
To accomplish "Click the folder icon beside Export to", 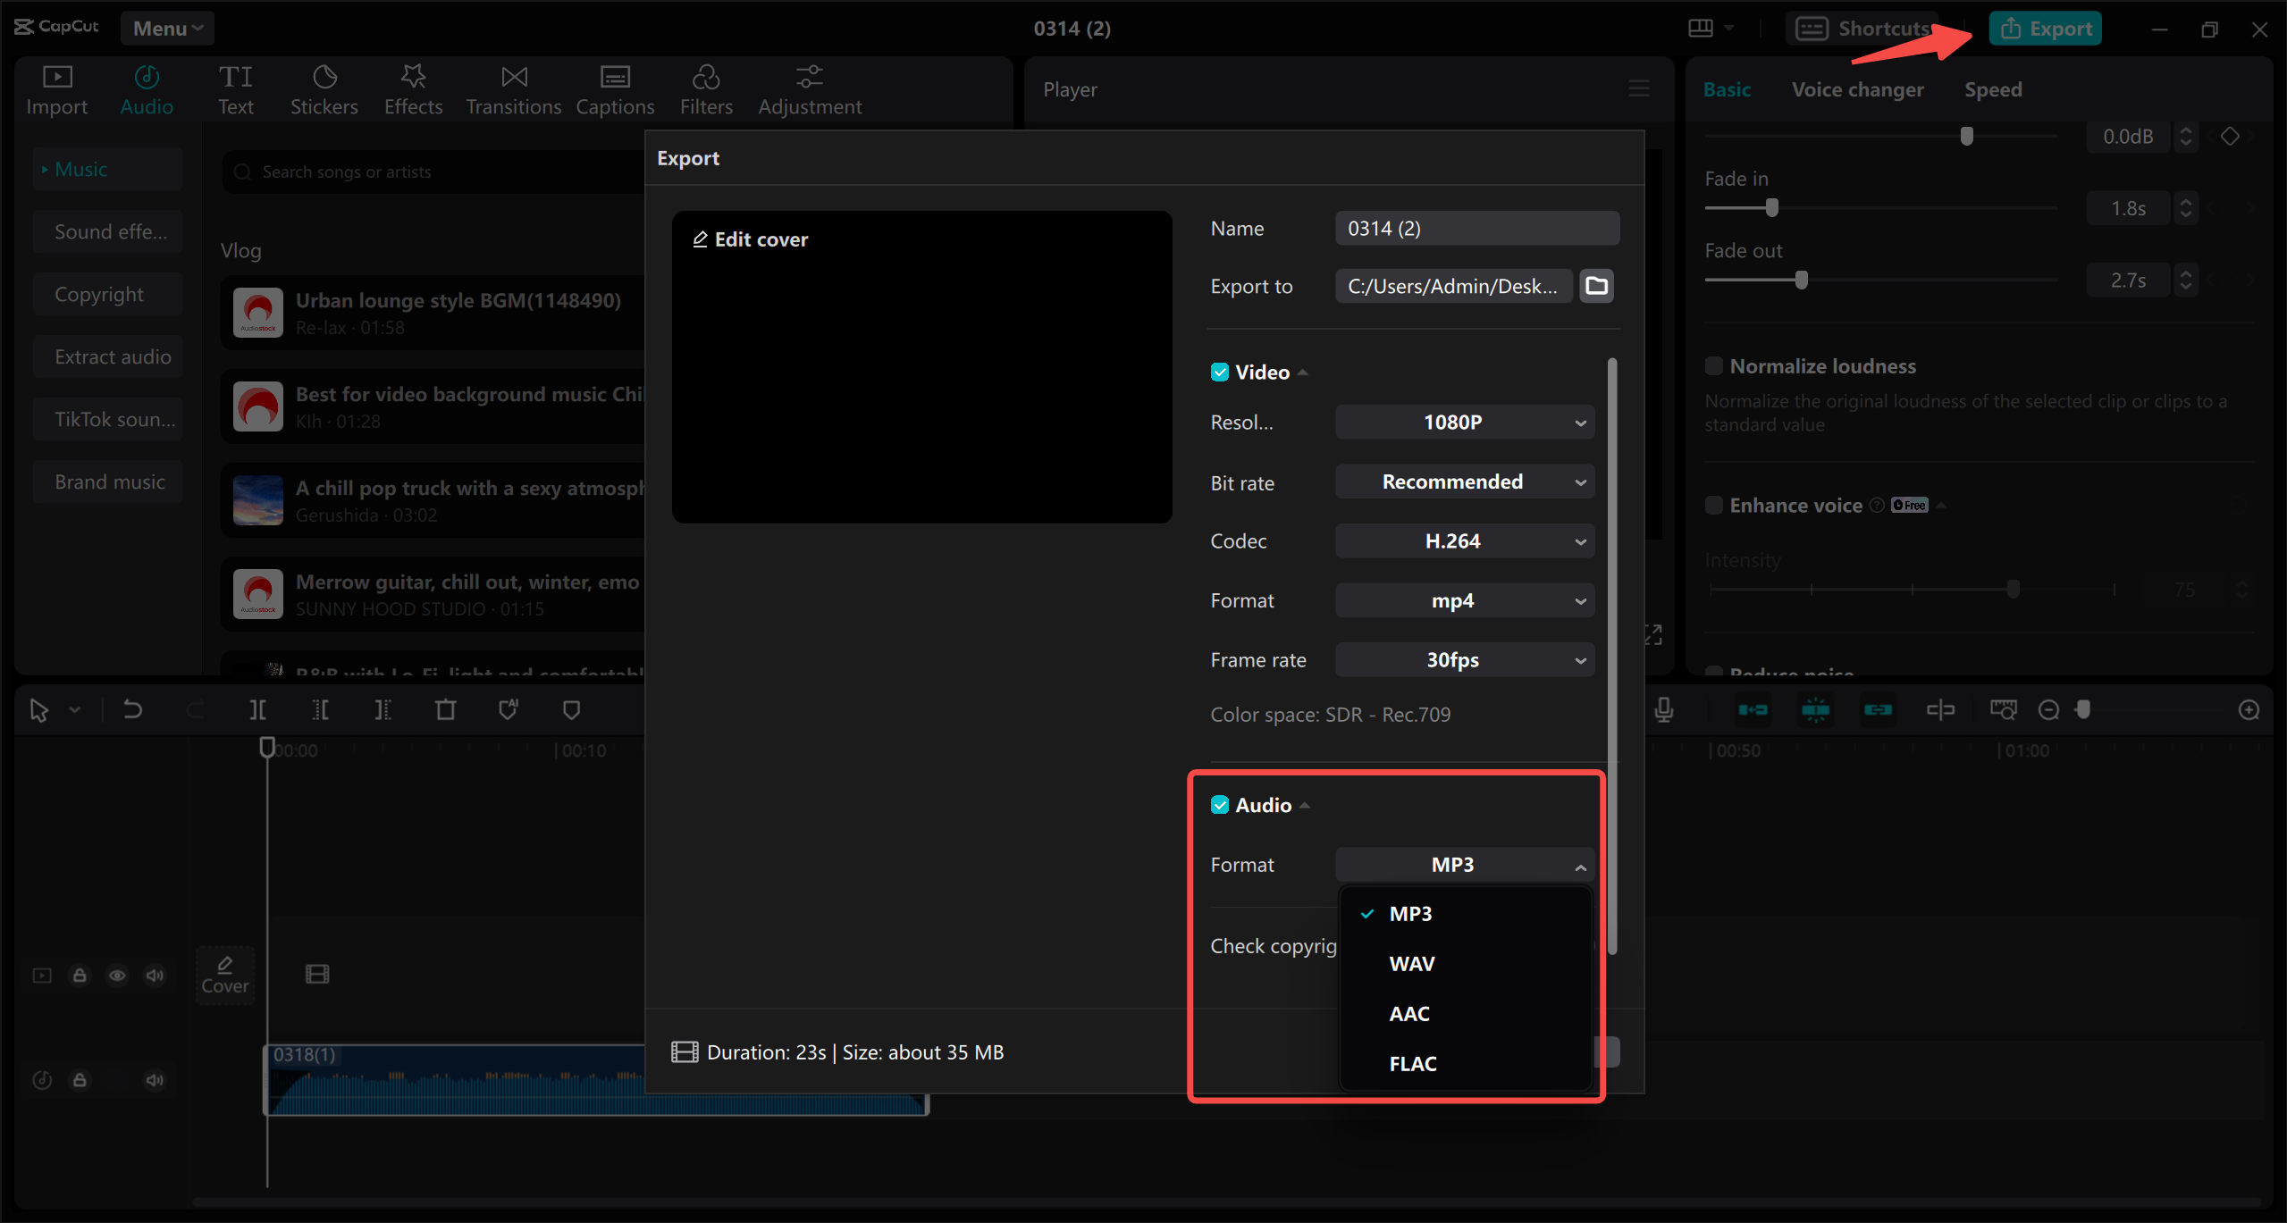I will tap(1596, 286).
